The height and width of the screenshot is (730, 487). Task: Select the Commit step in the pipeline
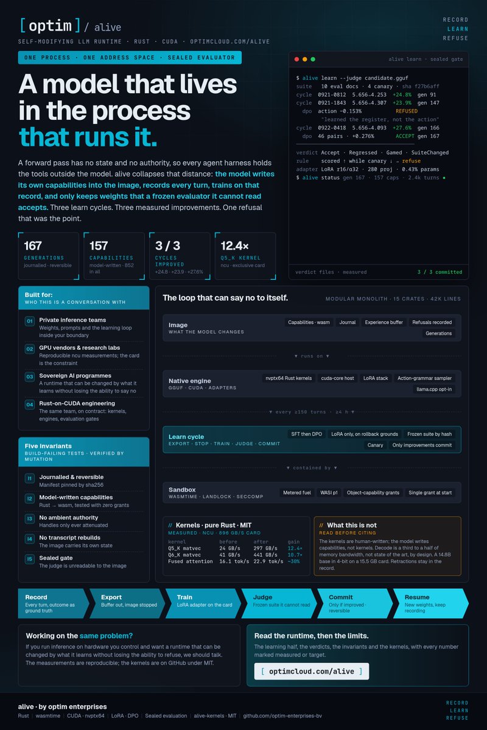[356, 602]
